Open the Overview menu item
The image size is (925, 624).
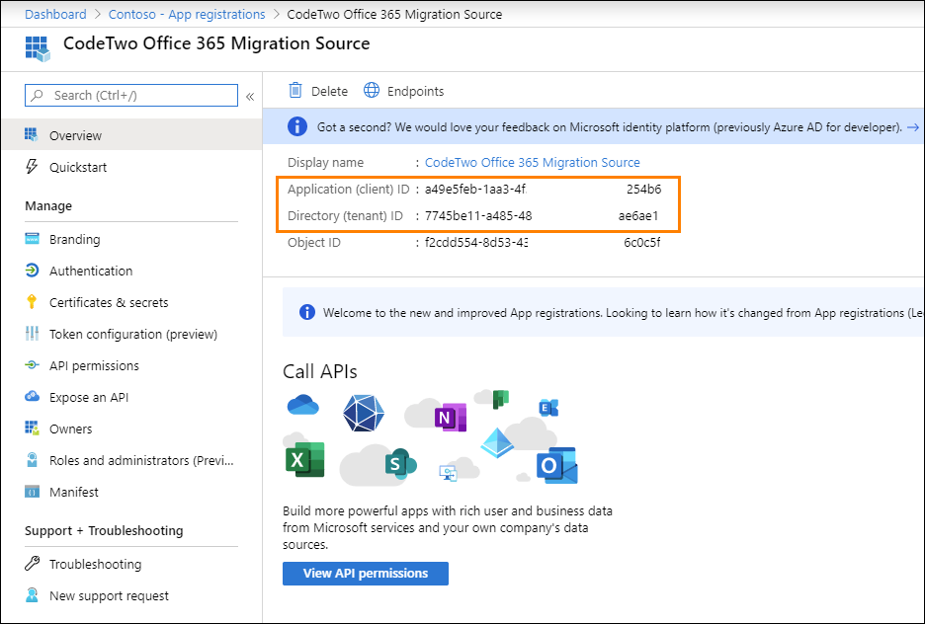131,135
